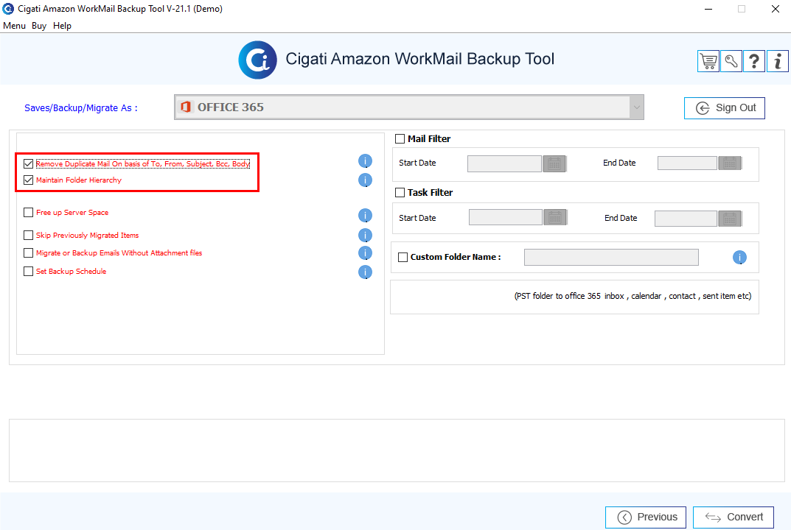Click the Mail Filter Start Date field
Viewport: 791px width, 530px height.
pyautogui.click(x=504, y=163)
